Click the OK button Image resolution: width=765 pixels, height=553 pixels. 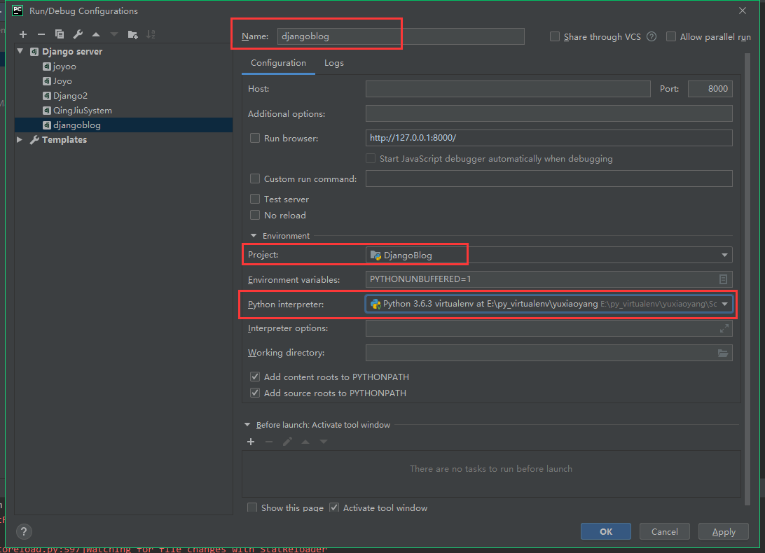pyautogui.click(x=605, y=531)
